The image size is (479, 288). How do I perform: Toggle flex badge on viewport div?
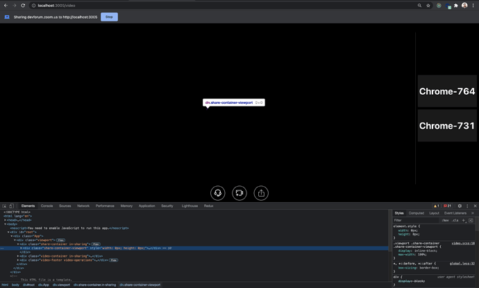60,240
